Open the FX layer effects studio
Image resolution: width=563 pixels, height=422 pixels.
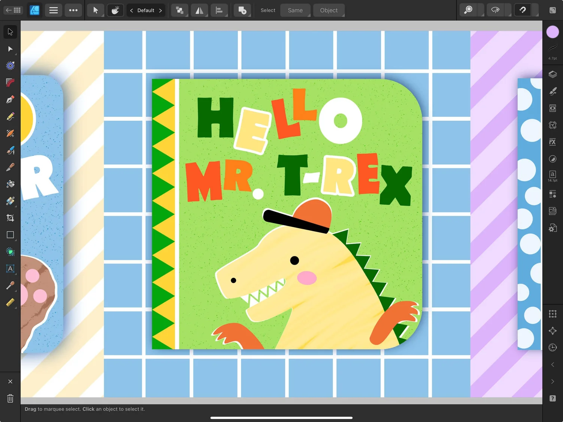(552, 142)
